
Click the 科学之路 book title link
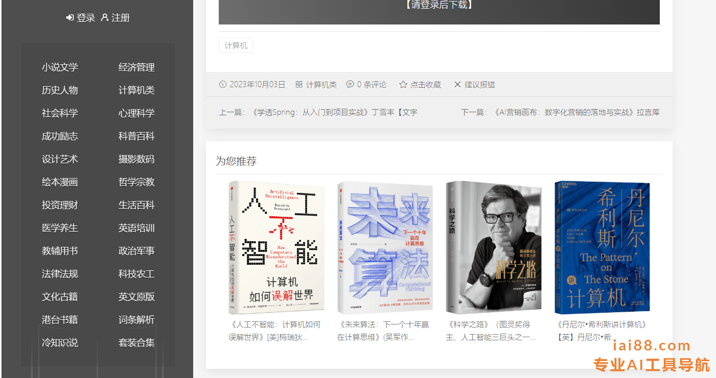point(491,331)
